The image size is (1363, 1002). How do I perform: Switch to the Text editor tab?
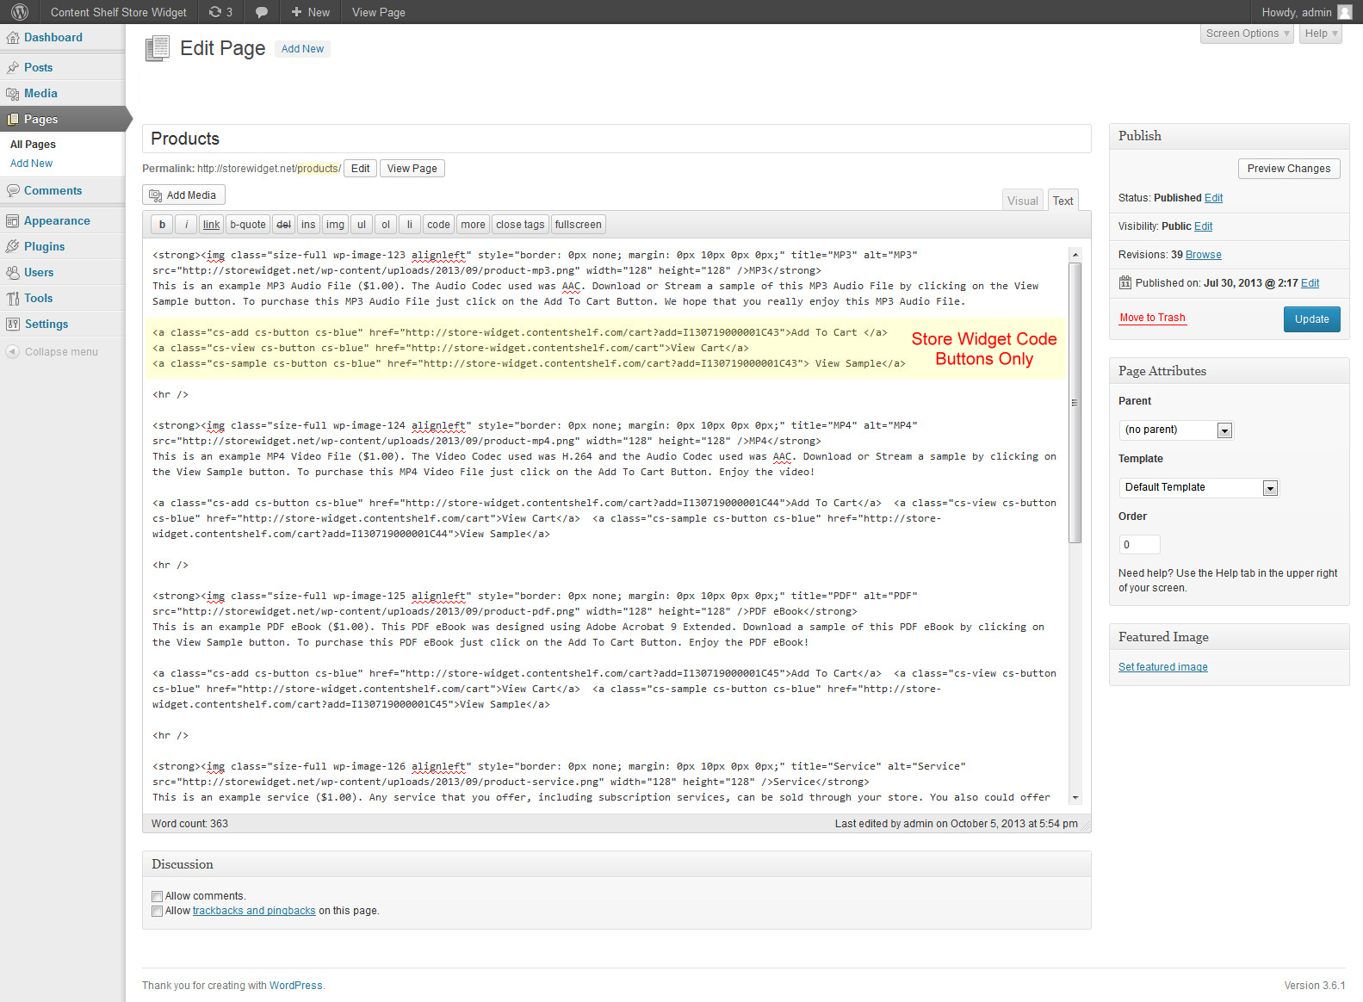[1063, 201]
